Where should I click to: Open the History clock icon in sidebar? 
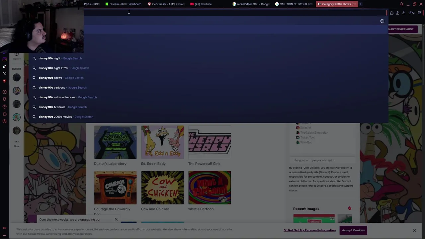coord(4,107)
